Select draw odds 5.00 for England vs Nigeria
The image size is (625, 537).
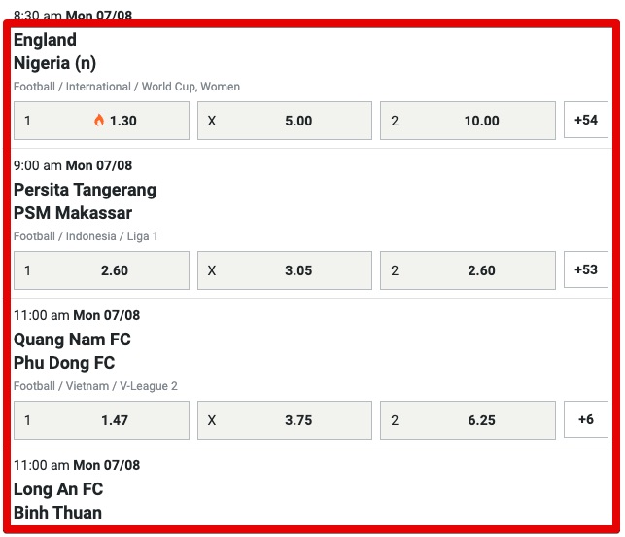285,121
